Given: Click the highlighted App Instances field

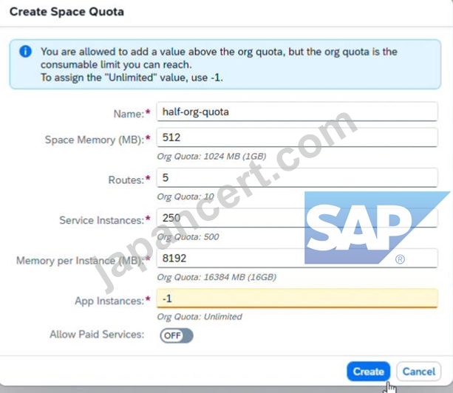Looking at the screenshot, I should [x=297, y=298].
